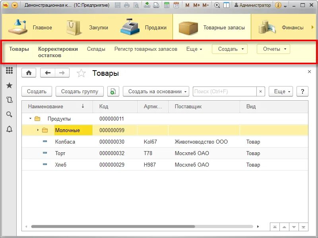Click the Save diskette icon in title bar
The width and height of the screenshot is (318, 238).
point(118,5)
